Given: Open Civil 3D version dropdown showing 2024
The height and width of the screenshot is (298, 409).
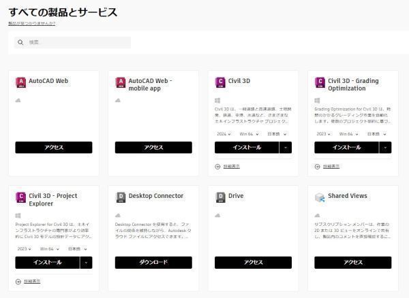Looking at the screenshot, I should point(224,134).
